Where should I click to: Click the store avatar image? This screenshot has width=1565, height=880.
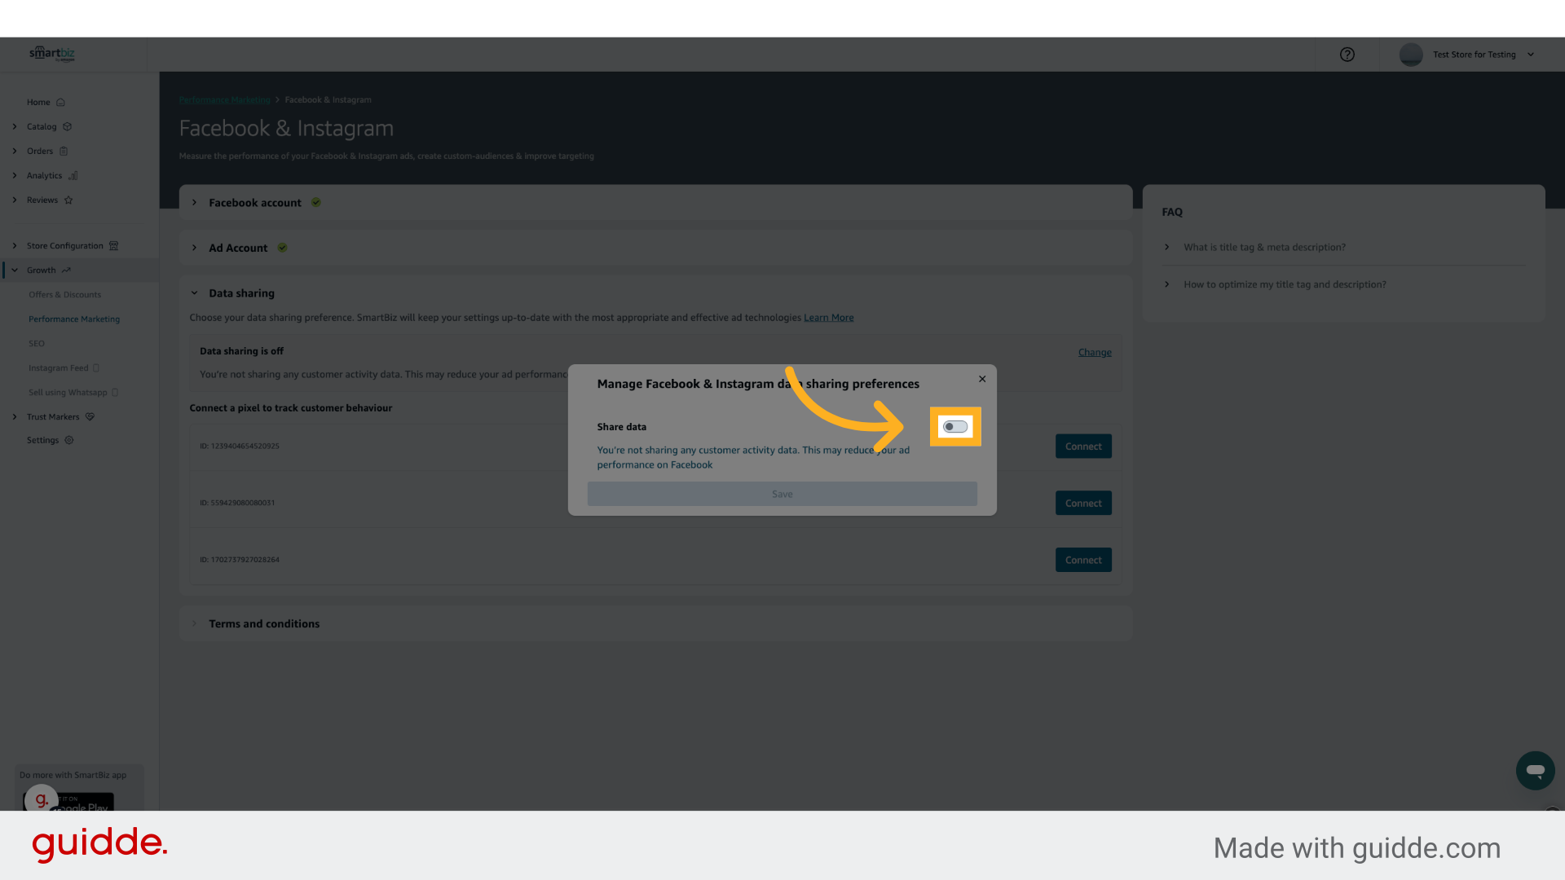(1411, 55)
